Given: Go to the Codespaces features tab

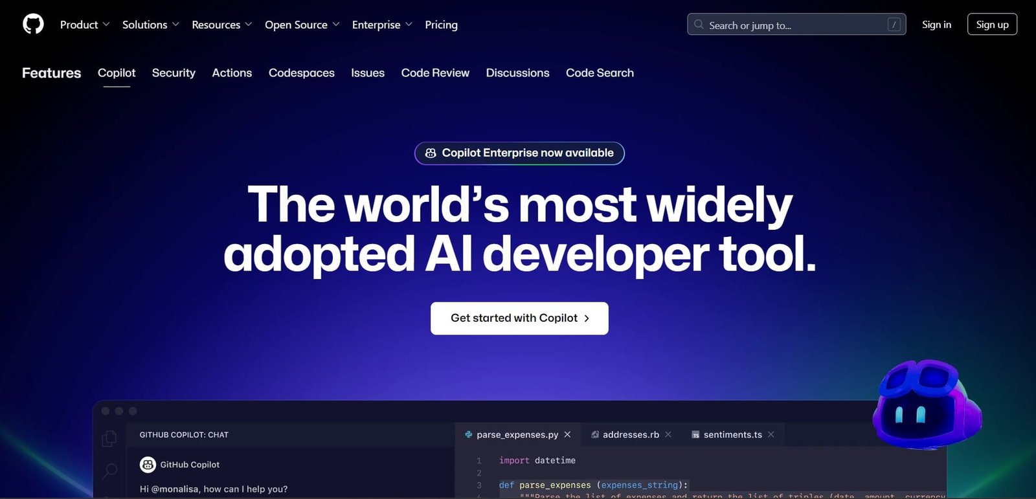Looking at the screenshot, I should (301, 73).
